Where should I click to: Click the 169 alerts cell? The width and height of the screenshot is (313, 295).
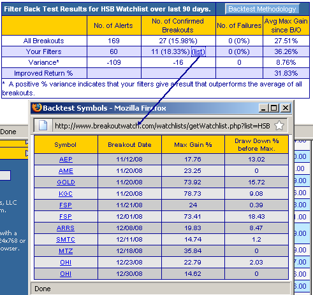(114, 41)
